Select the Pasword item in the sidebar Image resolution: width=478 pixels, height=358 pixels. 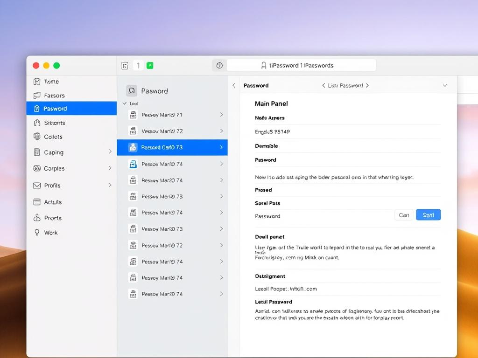71,109
